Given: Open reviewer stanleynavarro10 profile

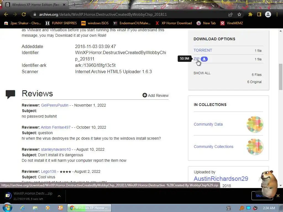Looking at the screenshot, I should [56, 149].
